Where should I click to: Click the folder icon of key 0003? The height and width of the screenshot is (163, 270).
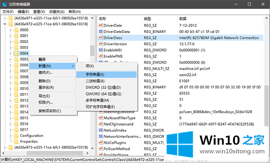click(x=16, y=48)
